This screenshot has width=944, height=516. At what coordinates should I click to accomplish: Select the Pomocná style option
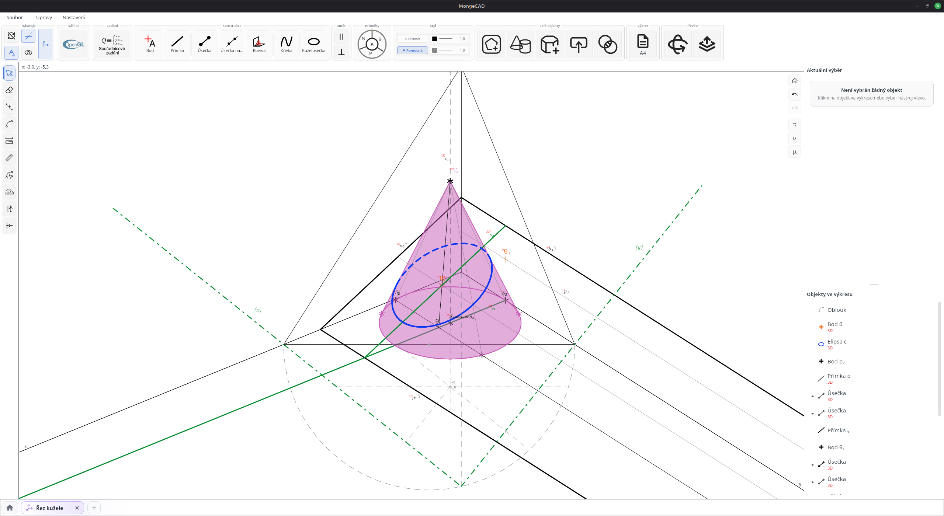(x=412, y=50)
